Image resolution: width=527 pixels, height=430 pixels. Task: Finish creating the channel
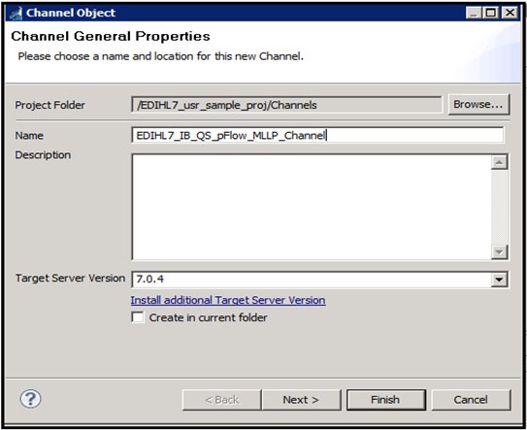tap(386, 400)
